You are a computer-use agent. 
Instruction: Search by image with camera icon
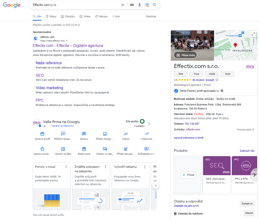pos(147,5)
